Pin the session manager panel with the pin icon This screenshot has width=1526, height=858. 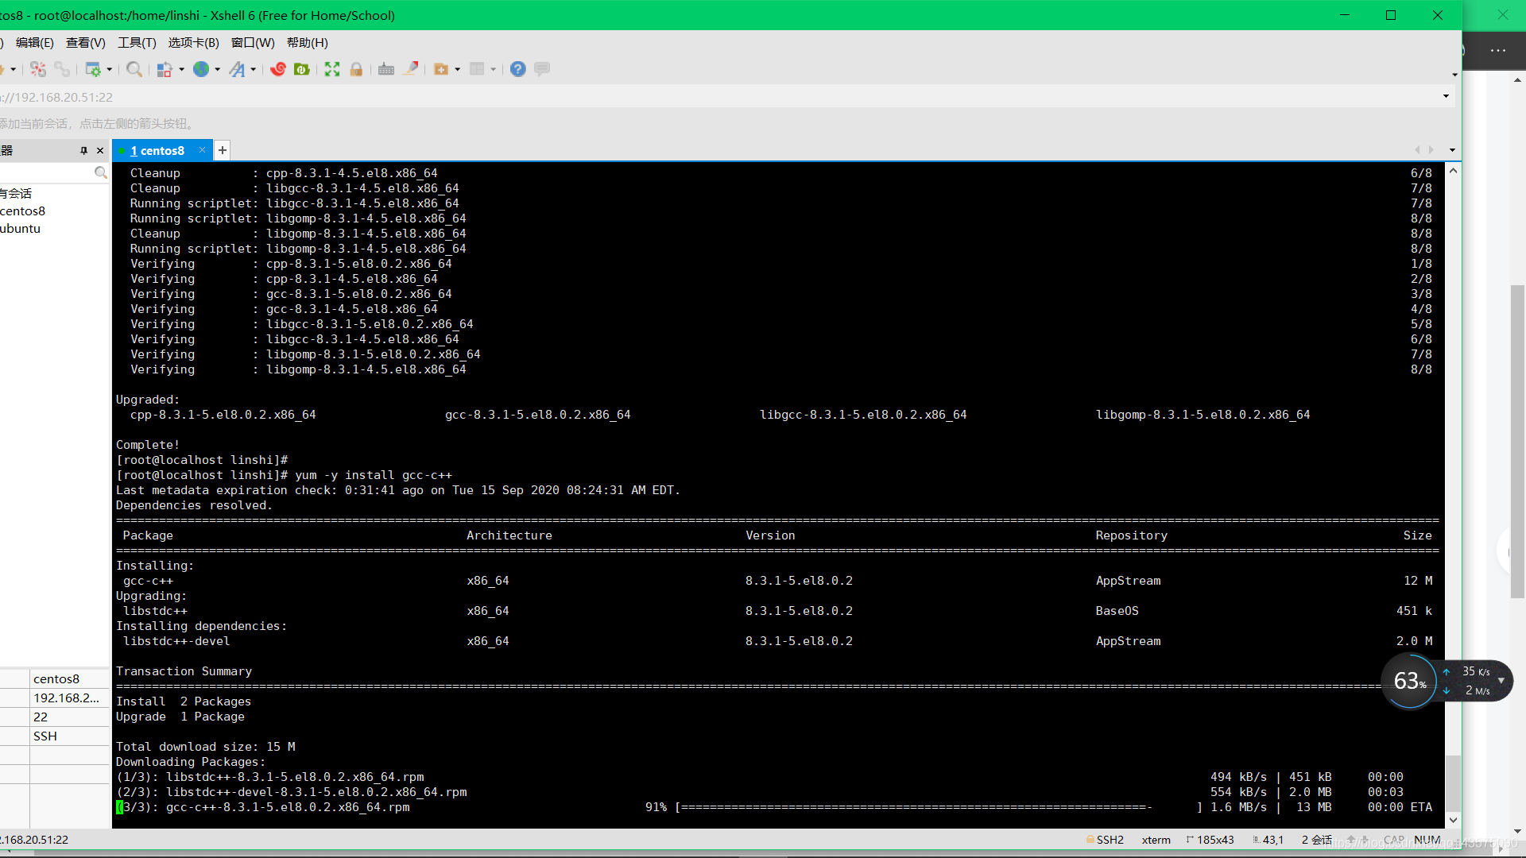tap(83, 150)
